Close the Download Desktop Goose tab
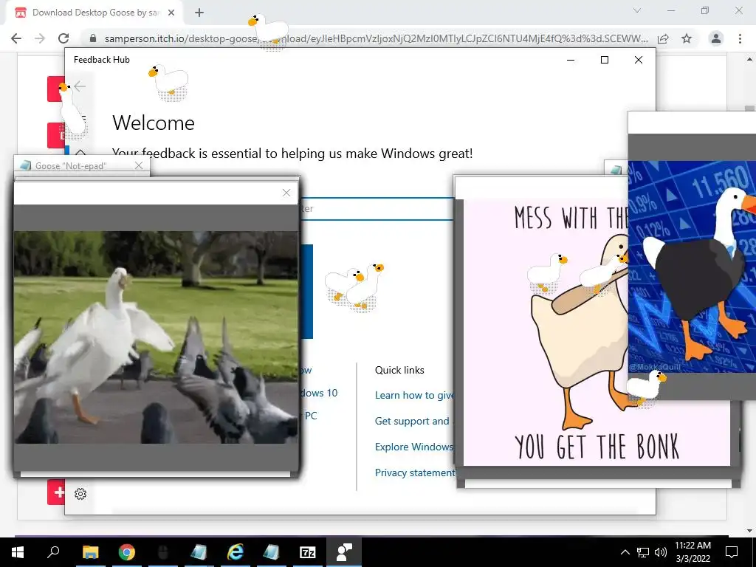This screenshot has height=567, width=756. click(x=171, y=13)
